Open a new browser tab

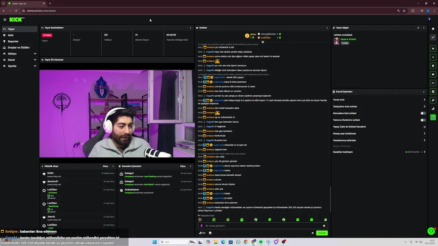[x=50, y=3]
